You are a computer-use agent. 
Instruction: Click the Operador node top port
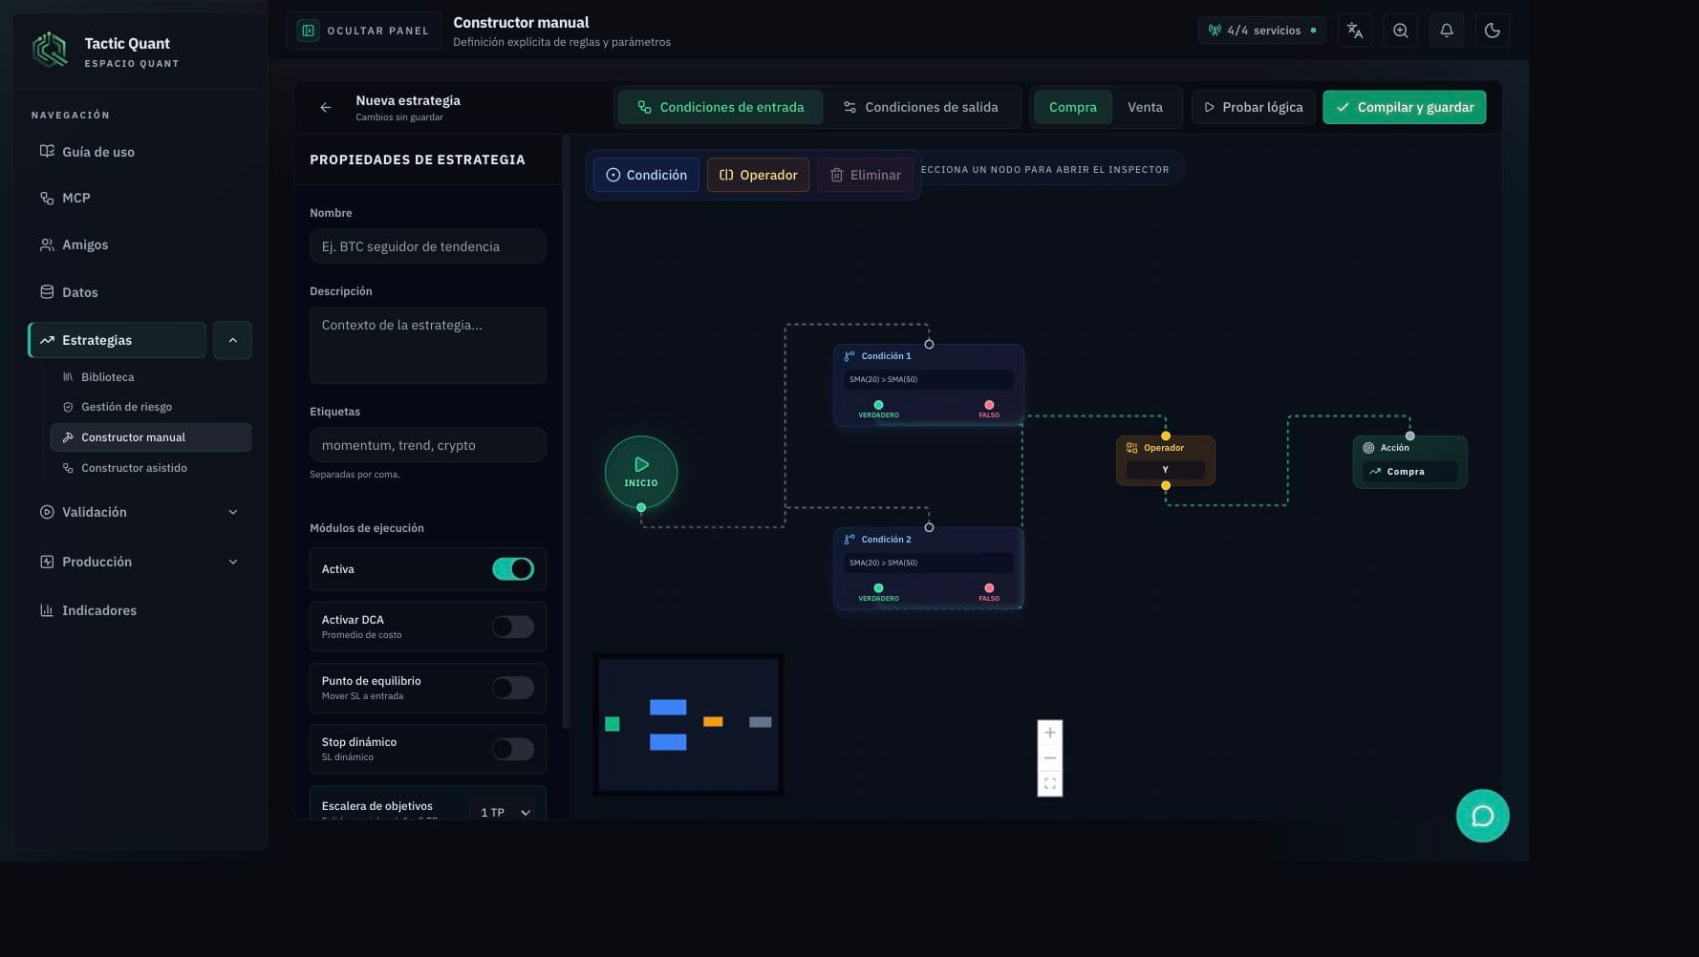1166,436
